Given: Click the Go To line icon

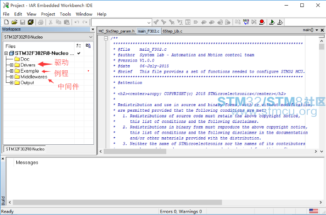Looking at the screenshot, I should (x=188, y=22).
